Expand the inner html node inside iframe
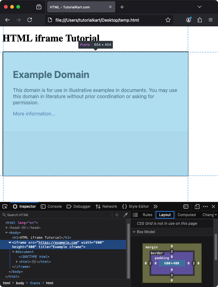The width and height of the screenshot is (218, 287). click(17, 262)
